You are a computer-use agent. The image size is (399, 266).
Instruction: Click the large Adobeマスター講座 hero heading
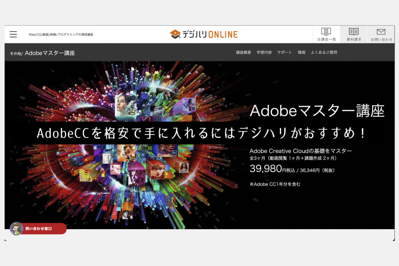[x=317, y=111]
